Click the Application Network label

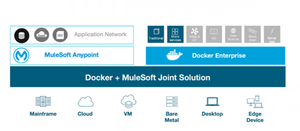click(100, 34)
